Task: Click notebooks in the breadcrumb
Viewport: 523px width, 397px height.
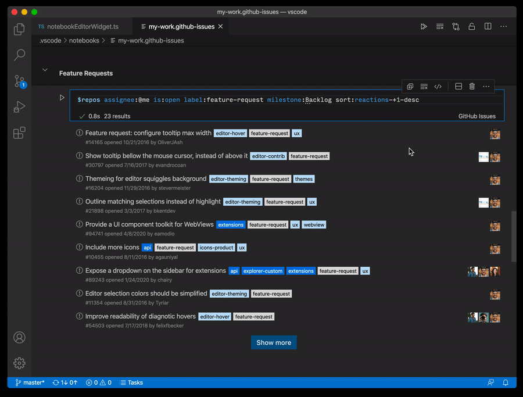Action: coord(84,41)
